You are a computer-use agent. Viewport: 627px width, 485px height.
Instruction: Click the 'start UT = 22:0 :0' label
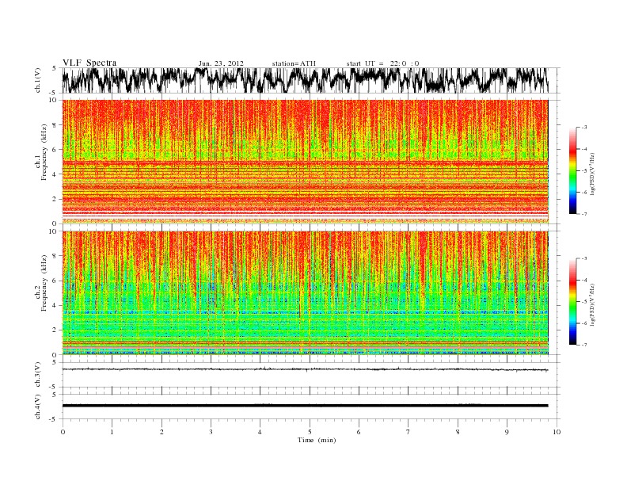(382, 63)
